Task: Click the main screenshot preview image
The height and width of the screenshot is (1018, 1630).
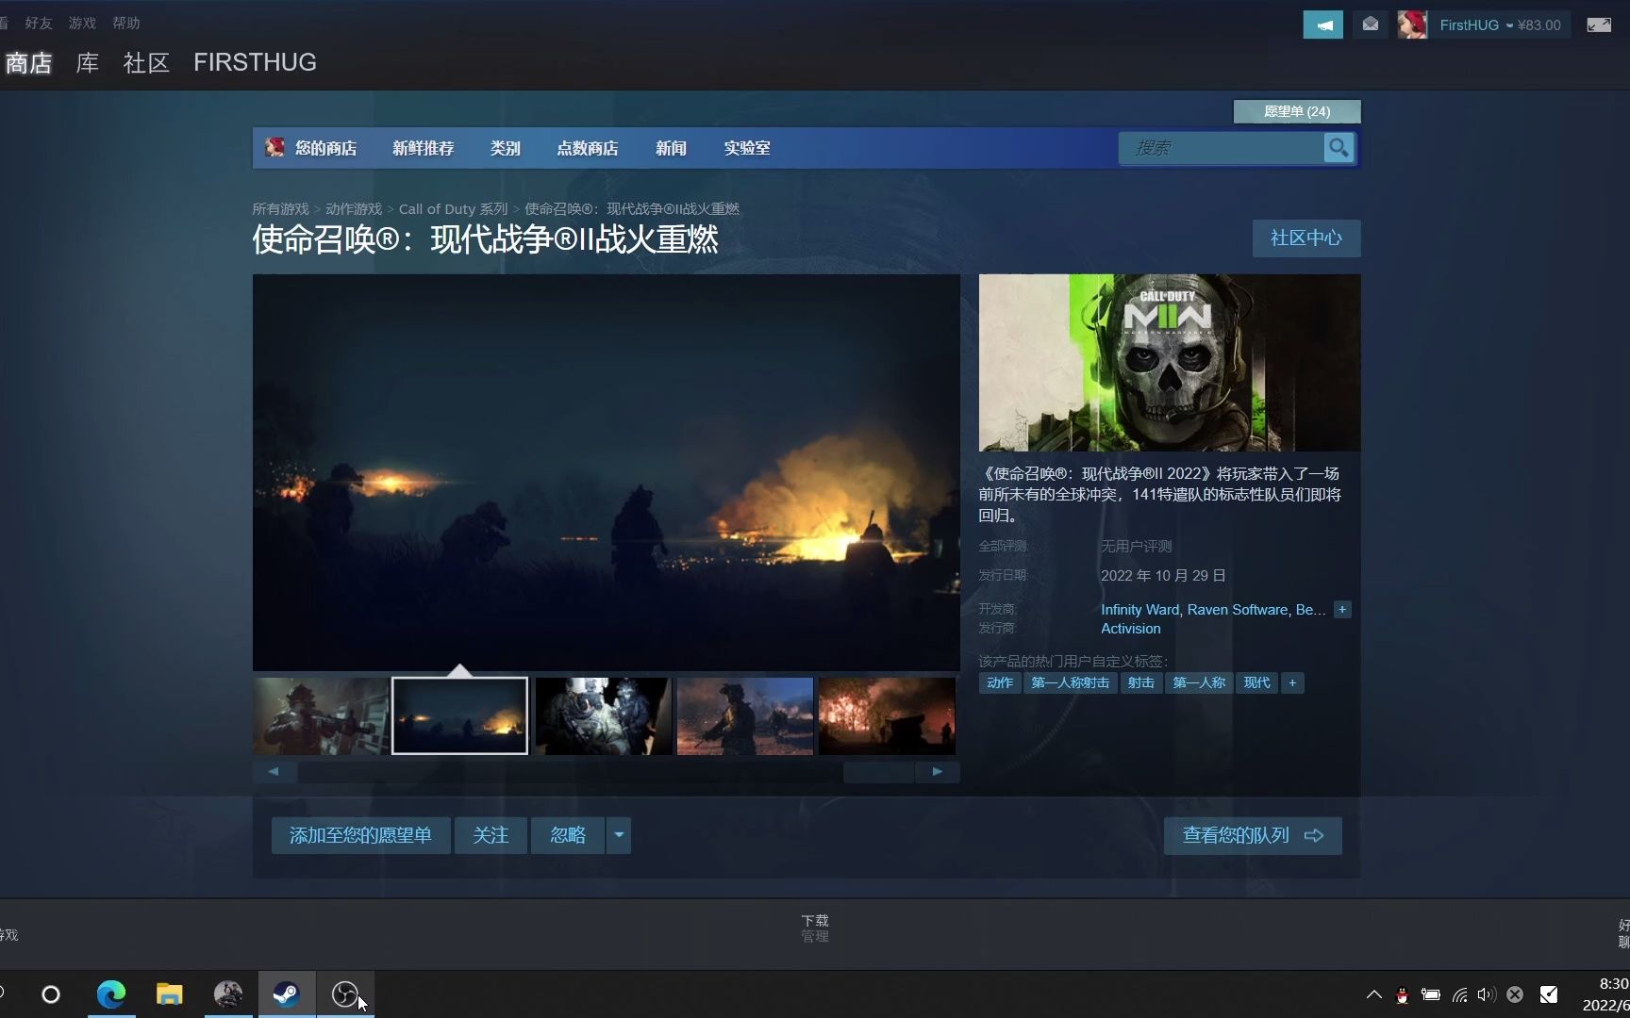Action: click(x=606, y=472)
